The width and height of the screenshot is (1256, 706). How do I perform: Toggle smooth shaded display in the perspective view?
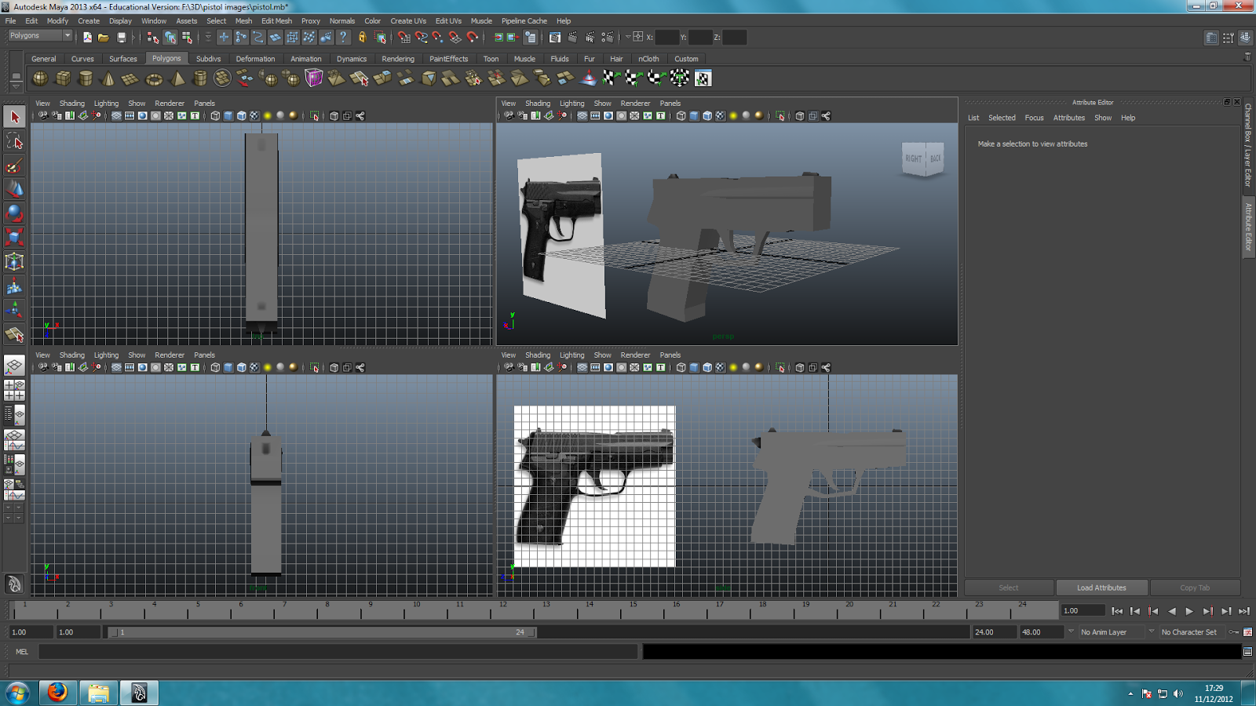694,115
